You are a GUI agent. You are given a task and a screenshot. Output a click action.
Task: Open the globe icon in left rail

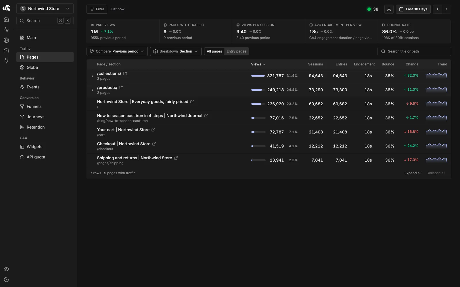(x=6, y=40)
